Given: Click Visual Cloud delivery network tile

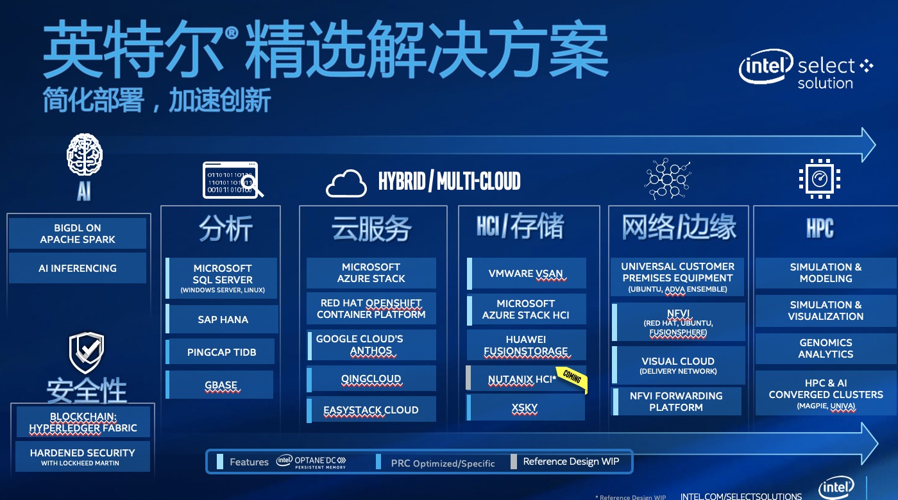Looking at the screenshot, I should point(679,365).
